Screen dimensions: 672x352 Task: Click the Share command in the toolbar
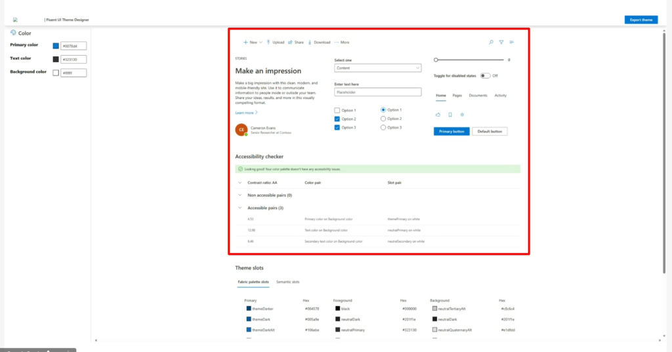(x=296, y=42)
